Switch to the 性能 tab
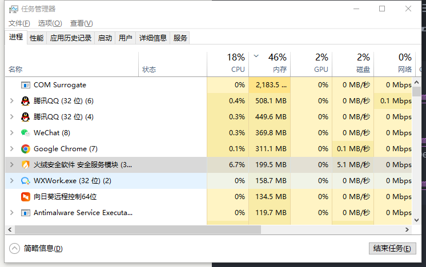 tap(37, 38)
